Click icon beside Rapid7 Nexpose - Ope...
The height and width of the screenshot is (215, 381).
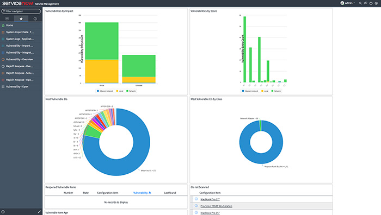click(3, 80)
